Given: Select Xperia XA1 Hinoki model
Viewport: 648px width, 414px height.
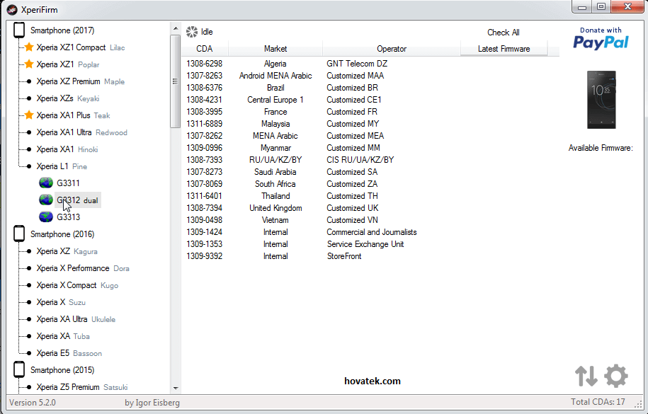Looking at the screenshot, I should click(67, 149).
